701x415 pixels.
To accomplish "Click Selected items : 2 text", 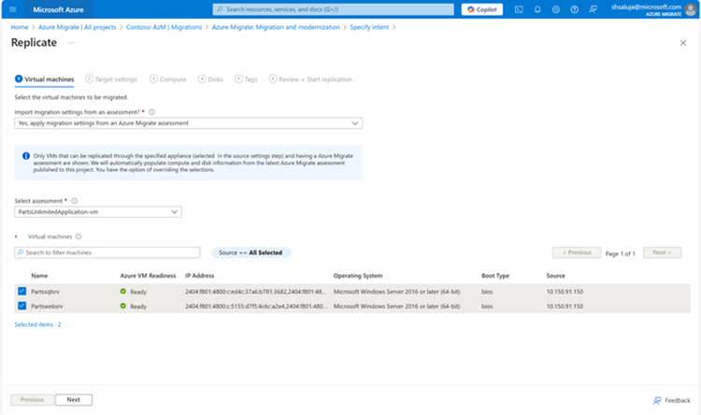I will click(x=37, y=324).
